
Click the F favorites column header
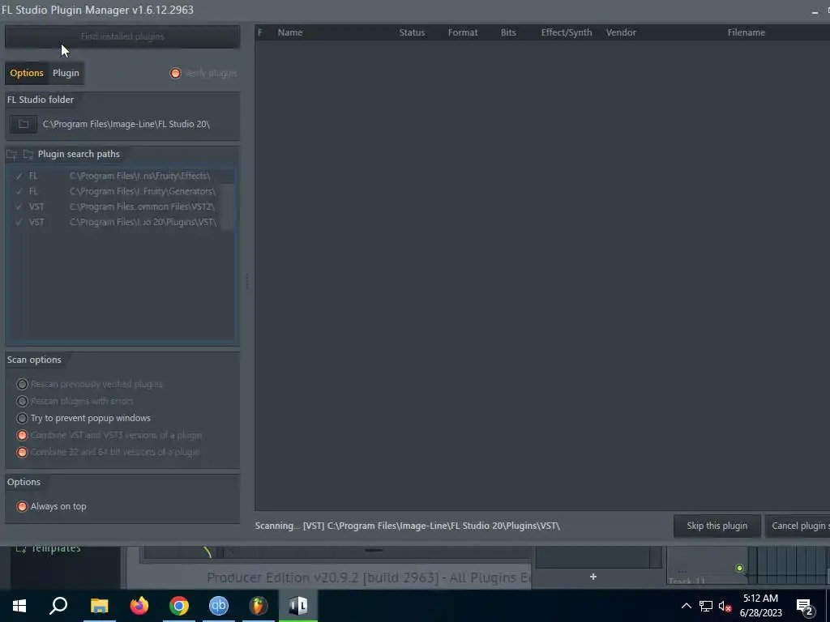(x=260, y=32)
